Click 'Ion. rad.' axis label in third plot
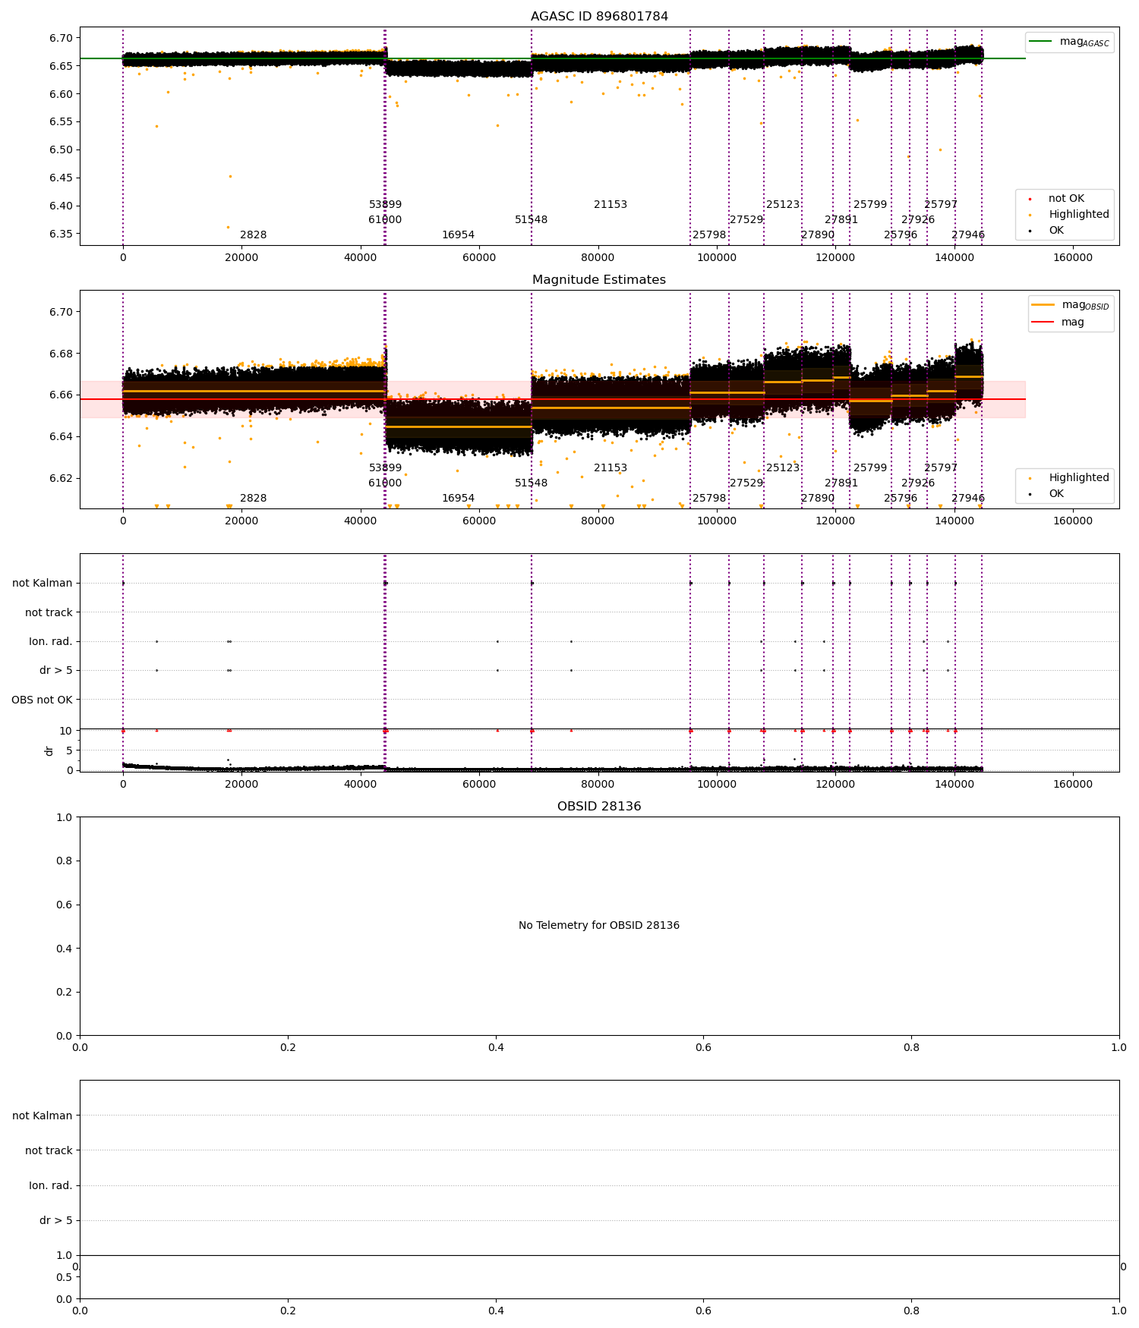Viewport: 1139px width, 1328px height. (51, 642)
